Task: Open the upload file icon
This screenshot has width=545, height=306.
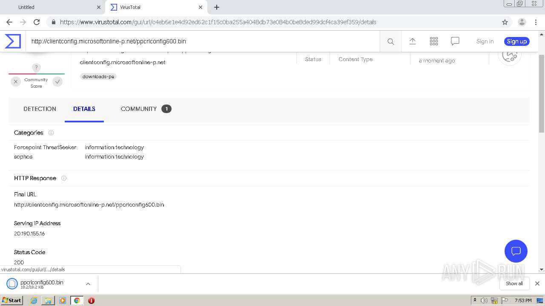Action: [413, 41]
